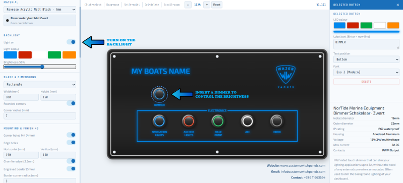Viewport: 403px width, 183px height.
Task: Pick white backlight colour
Action: pyautogui.click(x=40, y=55)
